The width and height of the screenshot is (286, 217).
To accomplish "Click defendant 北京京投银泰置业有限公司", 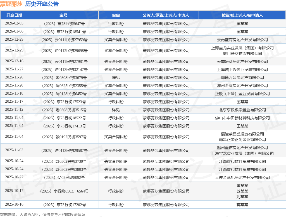I will click(242, 110).
